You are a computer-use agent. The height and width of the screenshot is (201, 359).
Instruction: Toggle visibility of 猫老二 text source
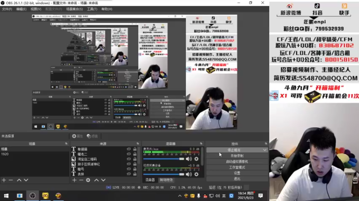[x=129, y=154]
